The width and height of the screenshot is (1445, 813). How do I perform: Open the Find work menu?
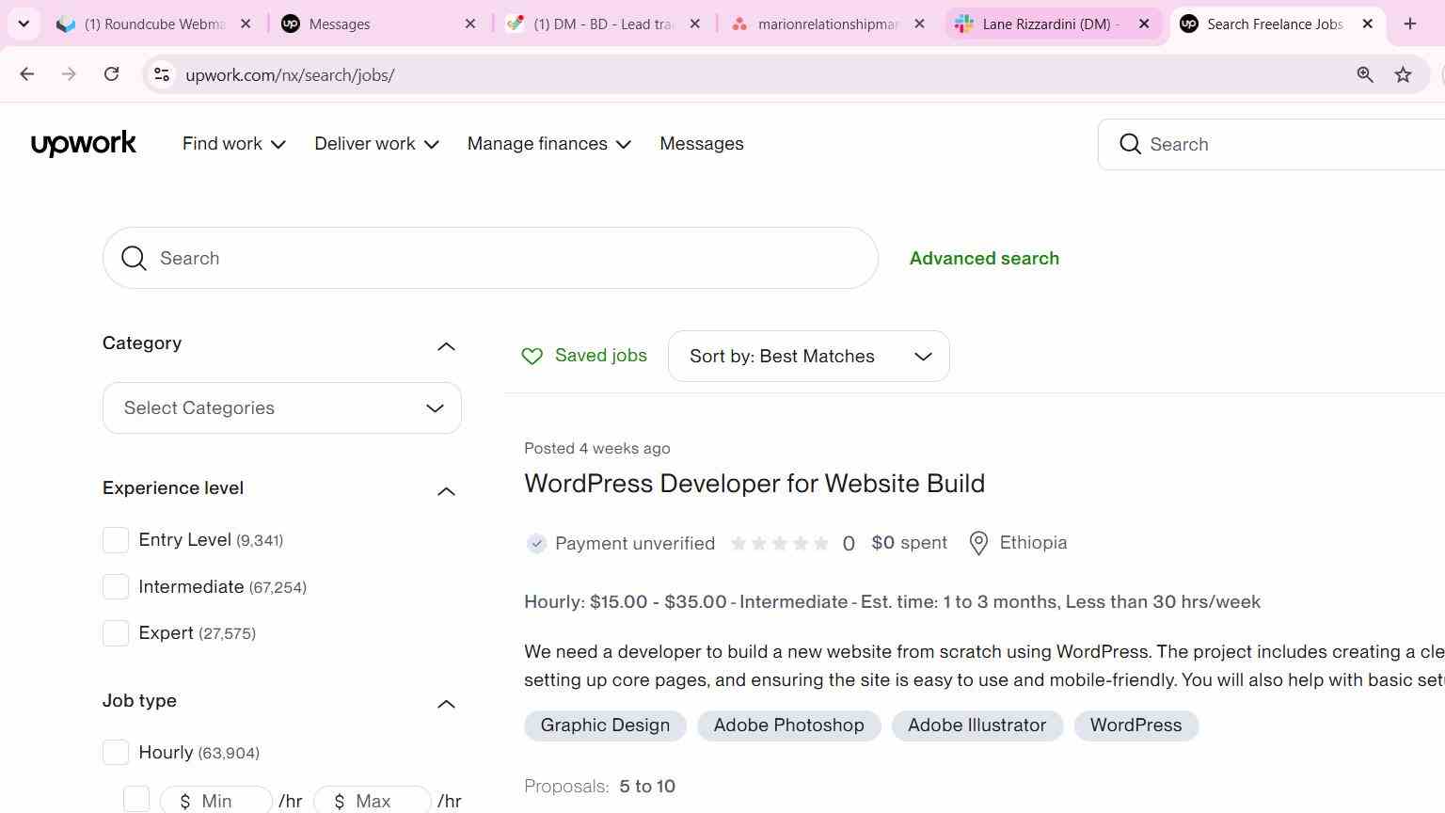tap(234, 144)
